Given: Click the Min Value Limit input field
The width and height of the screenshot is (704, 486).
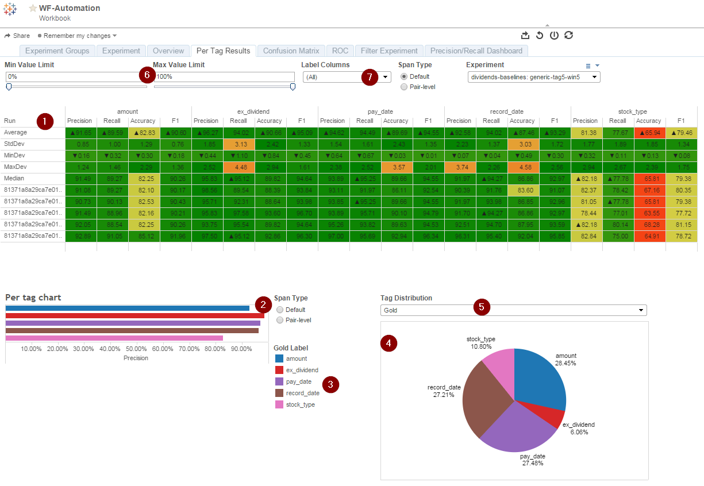Looking at the screenshot, I should (76, 76).
